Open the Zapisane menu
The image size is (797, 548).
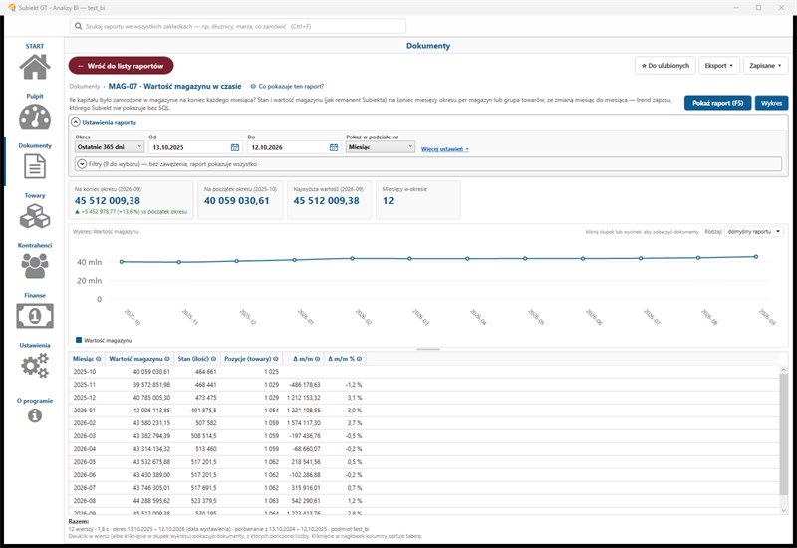765,65
